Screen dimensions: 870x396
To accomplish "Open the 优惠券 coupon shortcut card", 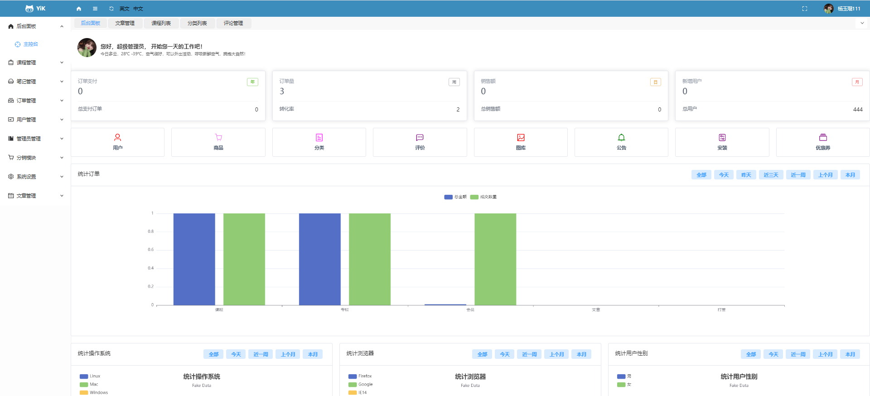I will click(823, 142).
